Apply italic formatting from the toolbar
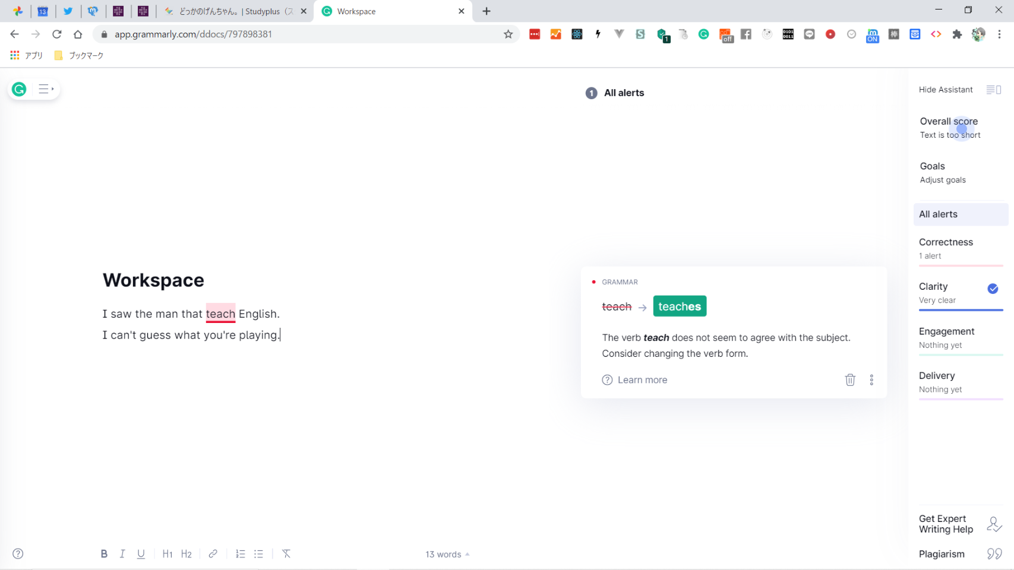 click(122, 554)
